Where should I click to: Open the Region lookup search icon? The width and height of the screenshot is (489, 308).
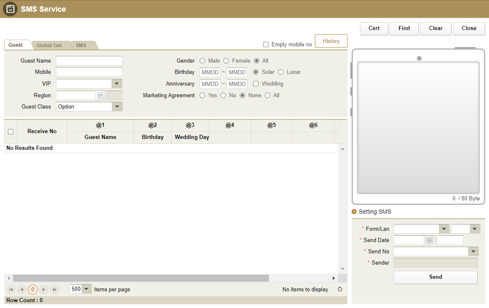(x=100, y=96)
